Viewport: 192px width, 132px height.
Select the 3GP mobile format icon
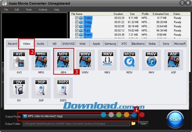41,88
